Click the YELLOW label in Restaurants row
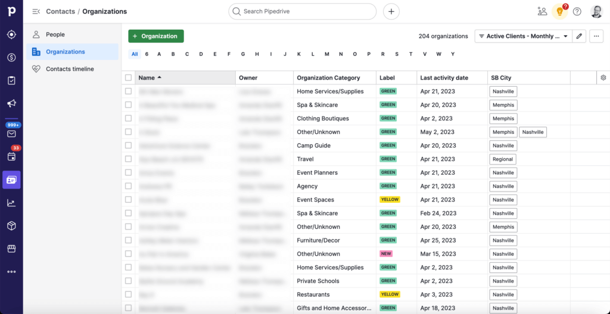Screen dimensions: 610x314 pyautogui.click(x=390, y=294)
